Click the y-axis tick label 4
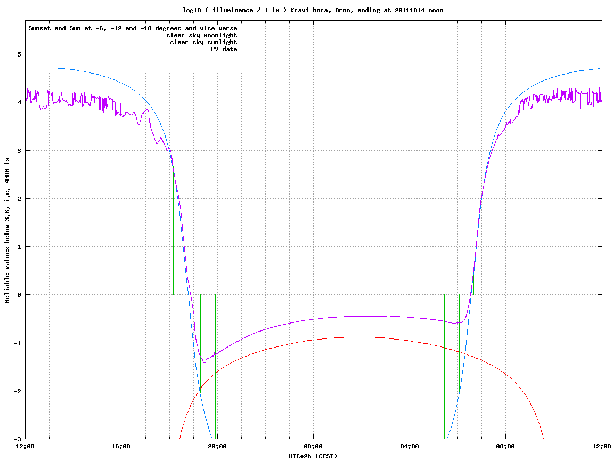This screenshot has height=460, width=613. point(19,102)
